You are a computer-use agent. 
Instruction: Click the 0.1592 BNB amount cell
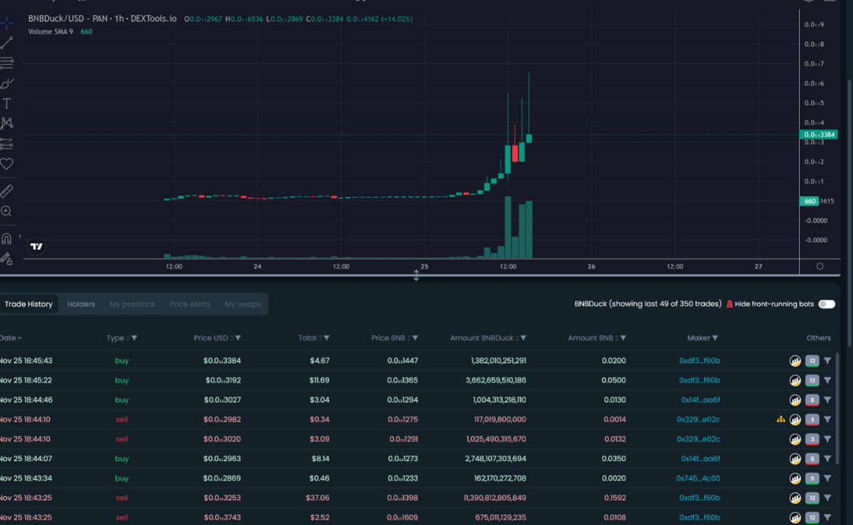coord(615,497)
